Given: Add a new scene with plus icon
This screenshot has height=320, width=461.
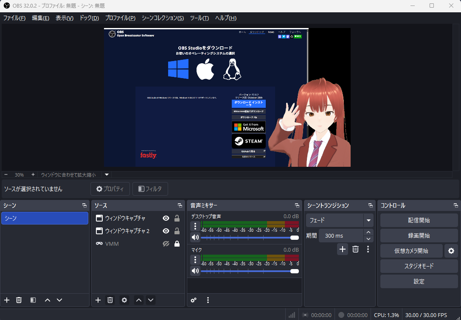Looking at the screenshot, I should 7,300.
